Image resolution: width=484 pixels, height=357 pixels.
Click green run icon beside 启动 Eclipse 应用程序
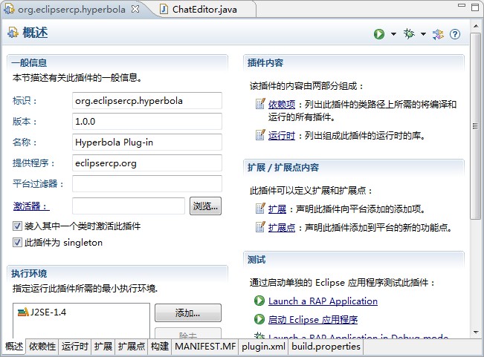point(259,319)
